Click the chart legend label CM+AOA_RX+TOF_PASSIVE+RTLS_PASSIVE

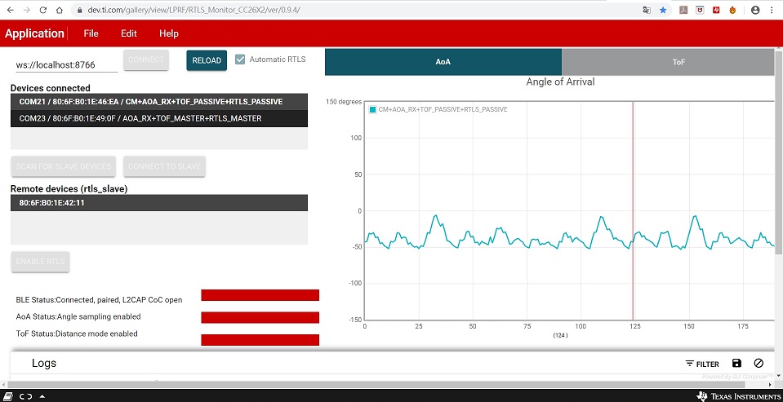pyautogui.click(x=443, y=109)
